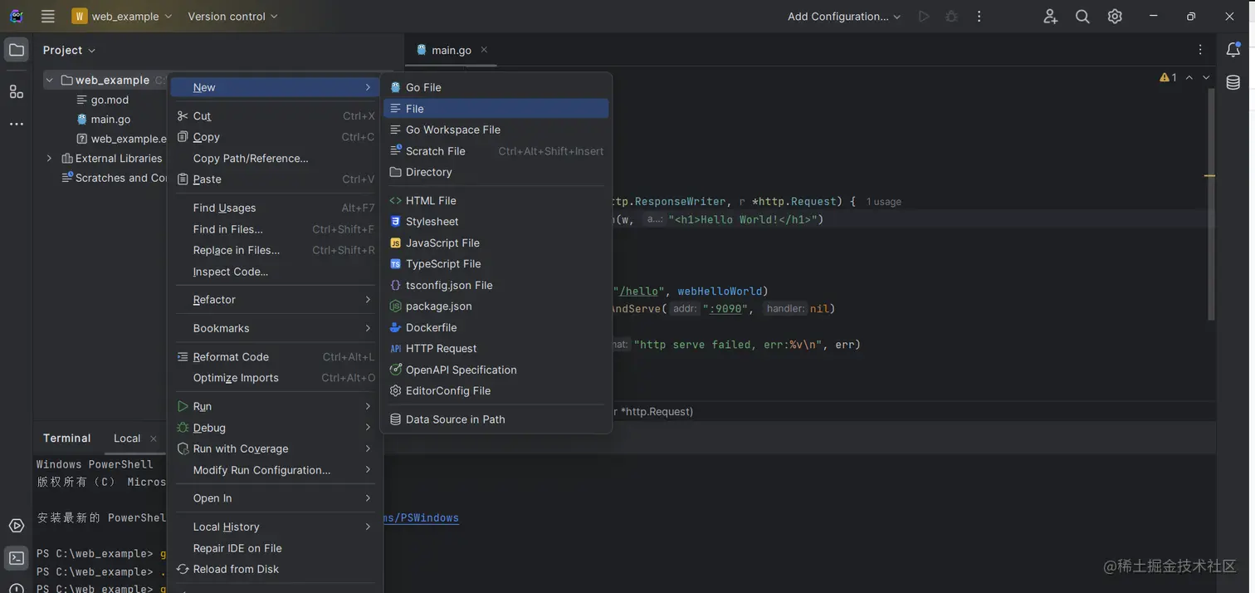Screen dimensions: 1255x593
Task: Open the main hamburger menu
Action: pyautogui.click(x=48, y=16)
